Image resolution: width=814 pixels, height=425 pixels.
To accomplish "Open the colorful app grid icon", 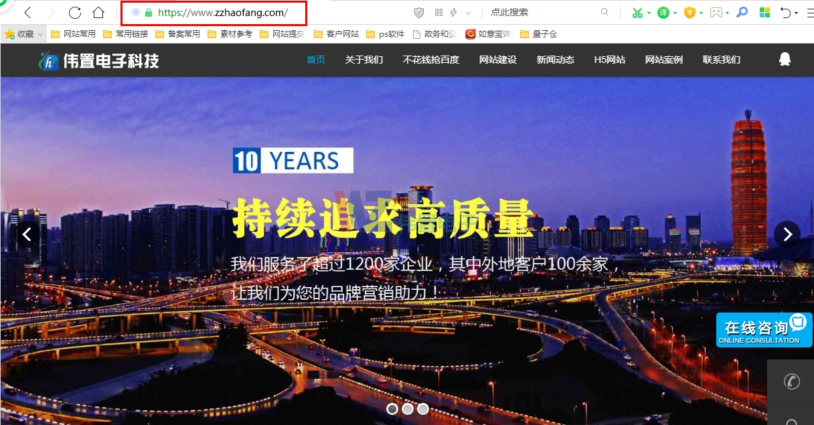I will tap(763, 12).
